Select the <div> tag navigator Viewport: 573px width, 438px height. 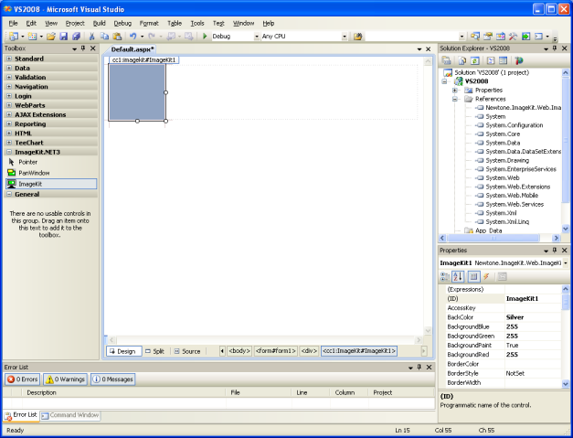pos(309,351)
